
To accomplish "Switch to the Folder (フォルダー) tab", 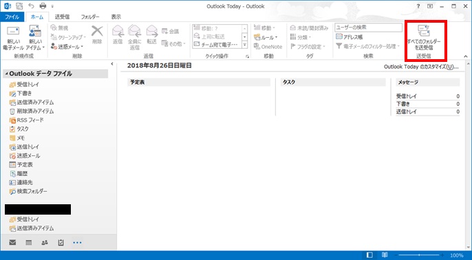I will tap(90, 17).
